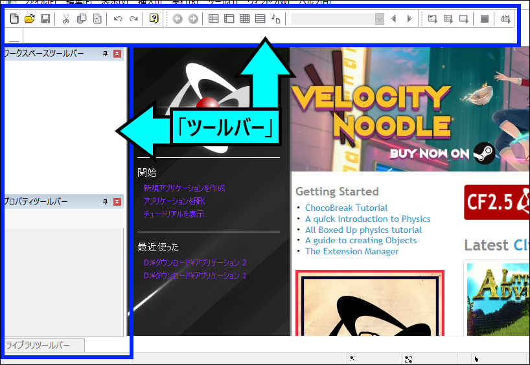
Task: Click the Run frame icon
Action: click(x=463, y=19)
